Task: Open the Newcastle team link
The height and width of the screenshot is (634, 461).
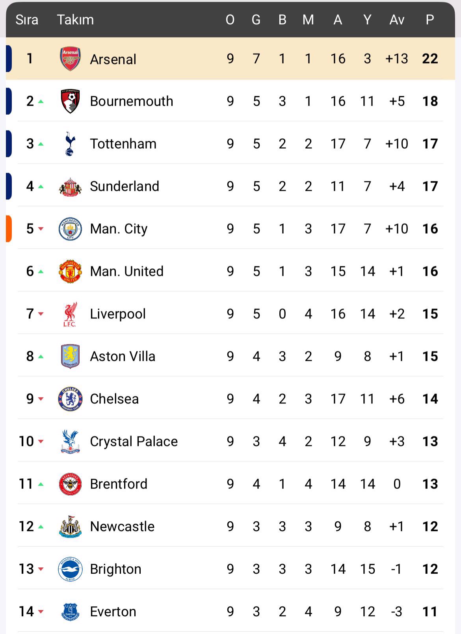Action: click(x=122, y=527)
